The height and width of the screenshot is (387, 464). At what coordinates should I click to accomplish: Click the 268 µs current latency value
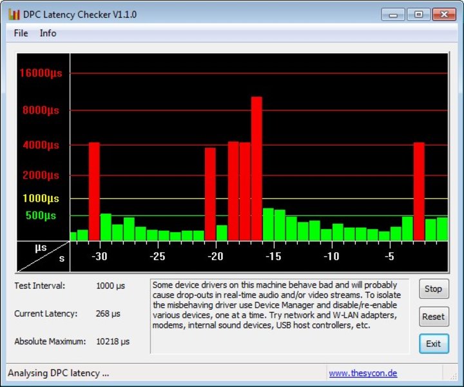point(108,313)
